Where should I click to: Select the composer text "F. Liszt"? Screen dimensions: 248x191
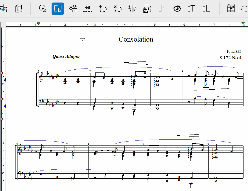(234, 51)
